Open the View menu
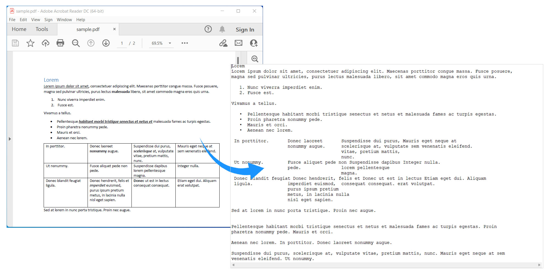The height and width of the screenshot is (274, 549). pyautogui.click(x=35, y=19)
